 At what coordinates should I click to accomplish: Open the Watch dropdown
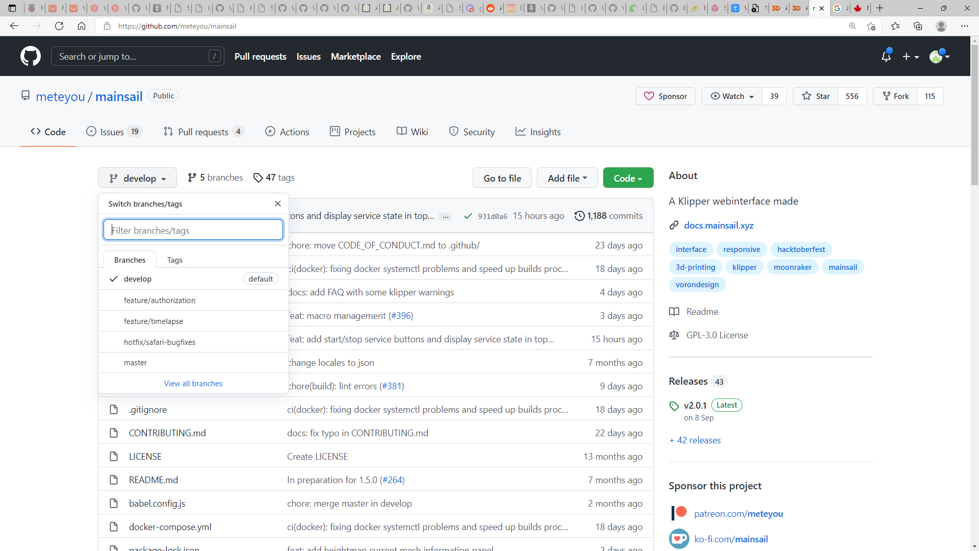pos(732,96)
